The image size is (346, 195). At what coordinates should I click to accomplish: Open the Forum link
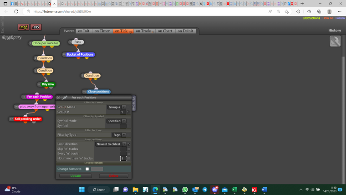coord(340,18)
